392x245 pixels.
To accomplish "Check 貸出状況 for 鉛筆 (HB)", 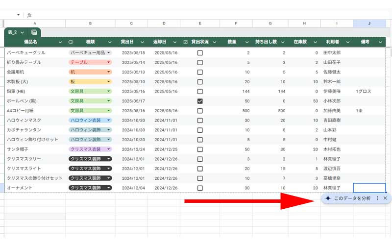I will [200, 92].
